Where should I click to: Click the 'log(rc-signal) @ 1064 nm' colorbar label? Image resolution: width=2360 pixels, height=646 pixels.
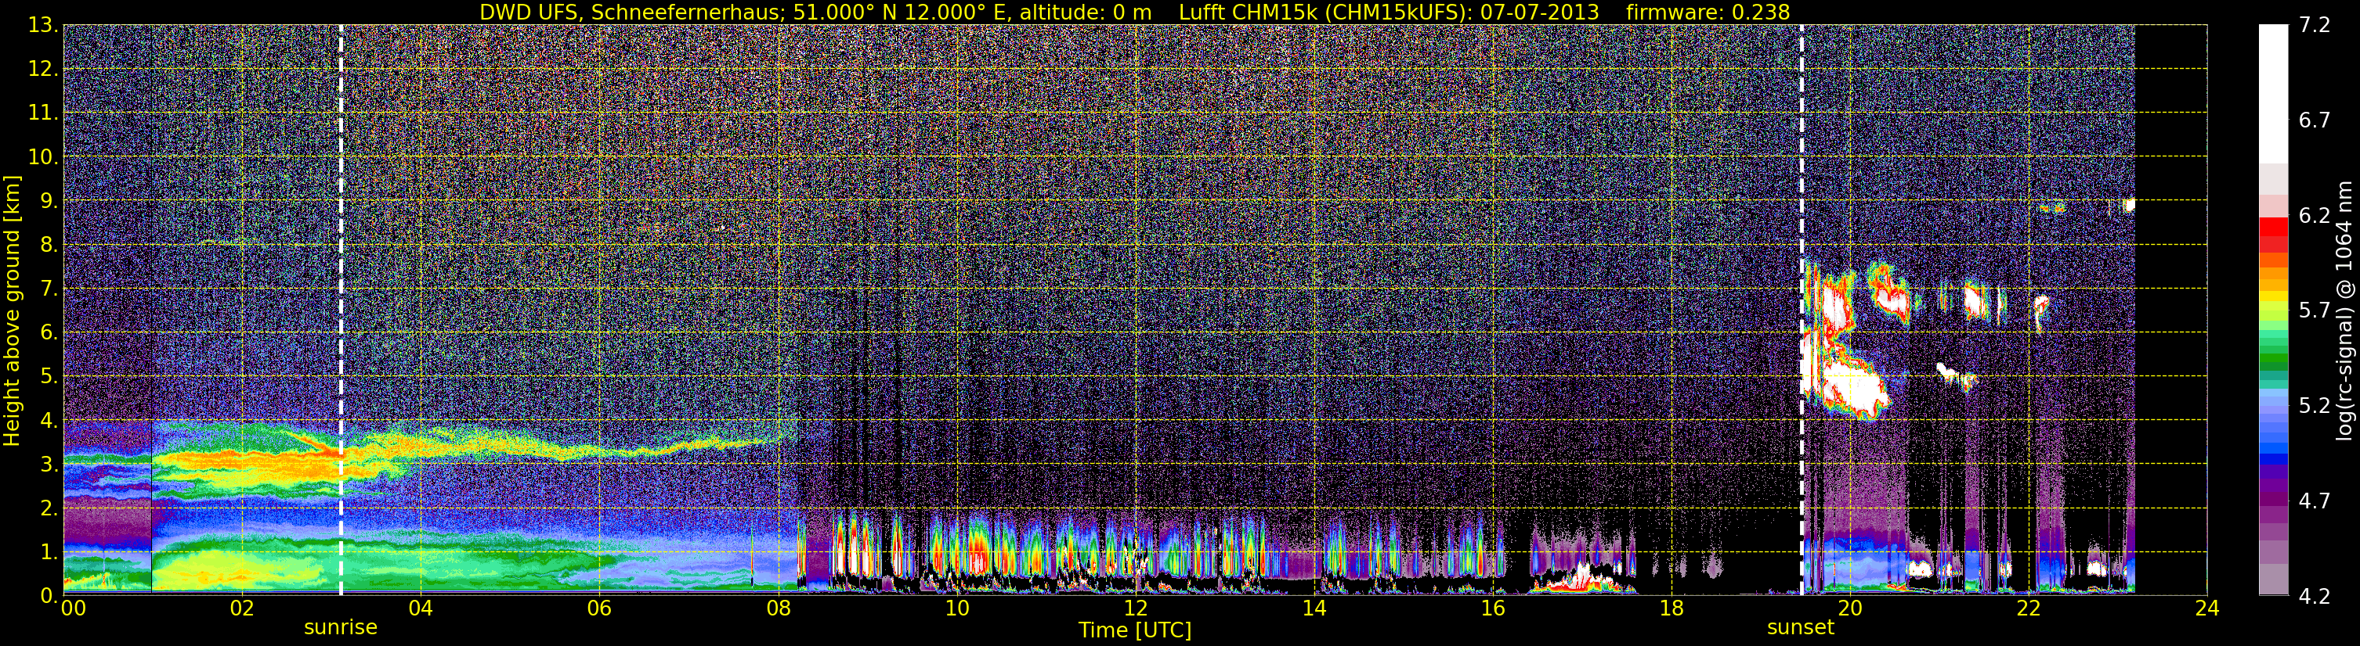coord(2344,310)
